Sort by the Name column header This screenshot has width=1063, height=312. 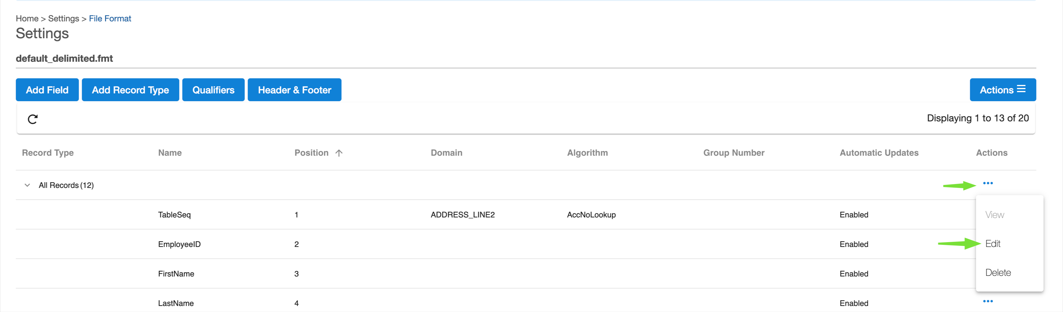pos(169,153)
